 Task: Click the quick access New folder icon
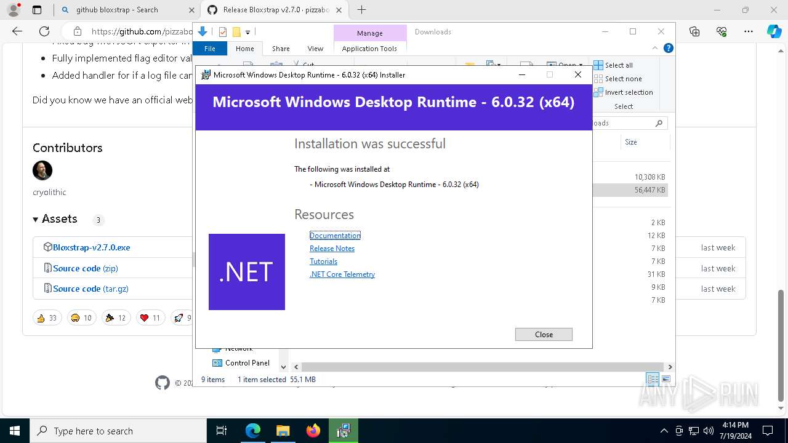tap(236, 32)
